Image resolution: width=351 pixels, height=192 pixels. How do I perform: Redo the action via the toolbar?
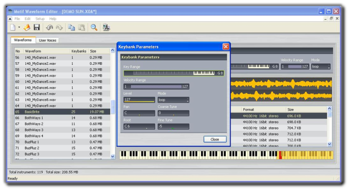tap(59, 27)
